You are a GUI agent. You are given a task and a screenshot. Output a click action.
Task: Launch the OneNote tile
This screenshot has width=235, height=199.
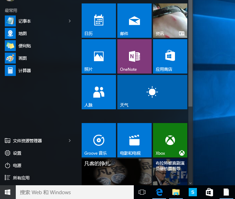coord(134,56)
